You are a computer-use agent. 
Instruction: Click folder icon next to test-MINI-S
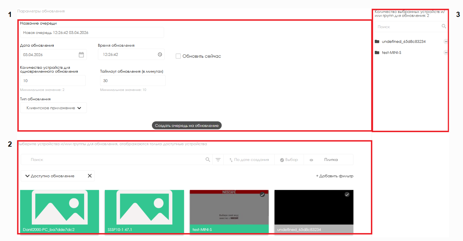[377, 53]
